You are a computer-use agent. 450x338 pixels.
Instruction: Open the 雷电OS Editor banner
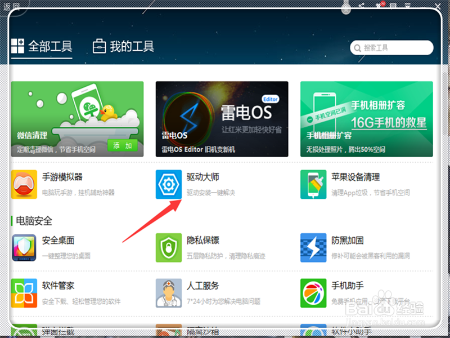click(222, 119)
